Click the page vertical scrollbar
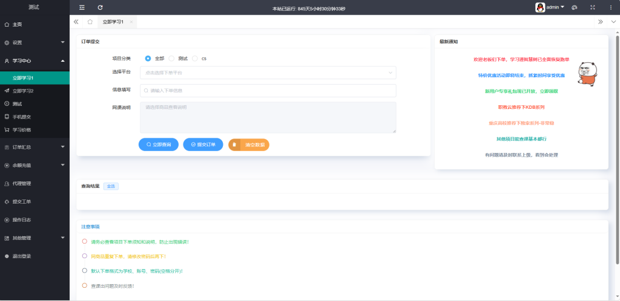This screenshot has height=301, width=620. tap(617, 151)
